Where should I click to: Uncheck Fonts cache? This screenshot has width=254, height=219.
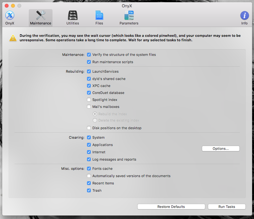89,169
